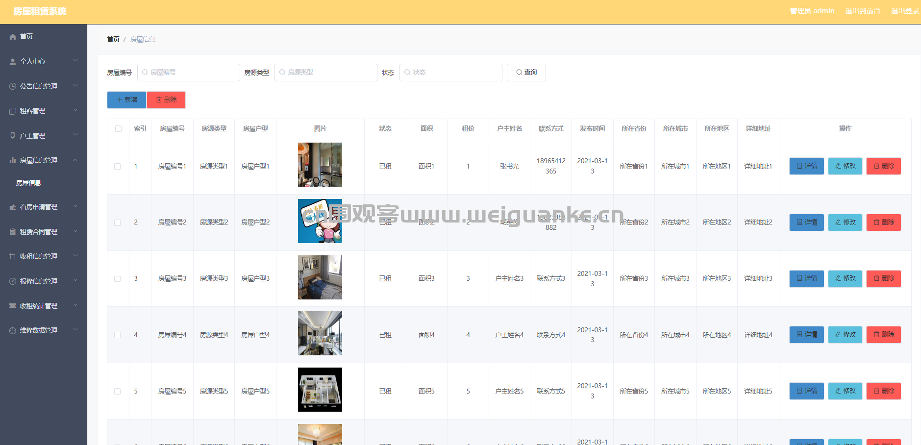Click the 收租统计管理 camera icon
The width and height of the screenshot is (921, 445).
13,306
